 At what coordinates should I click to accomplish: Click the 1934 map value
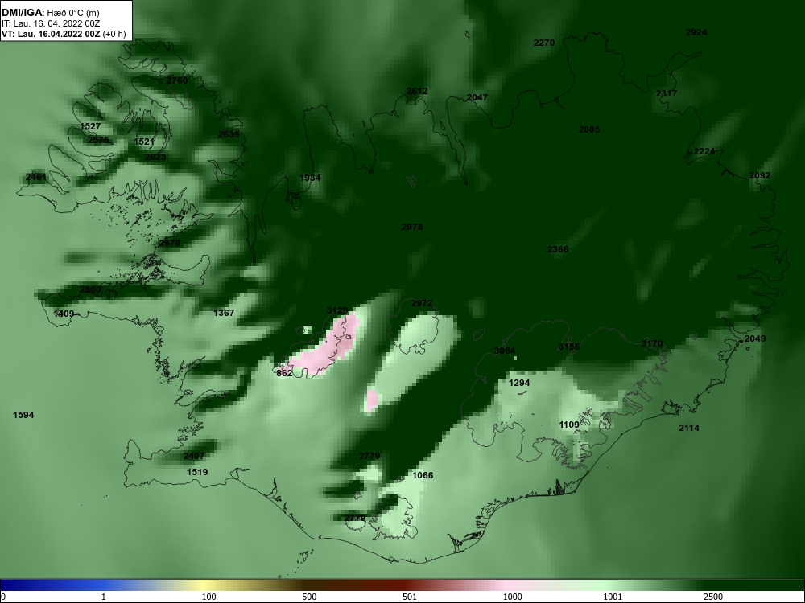(x=310, y=178)
